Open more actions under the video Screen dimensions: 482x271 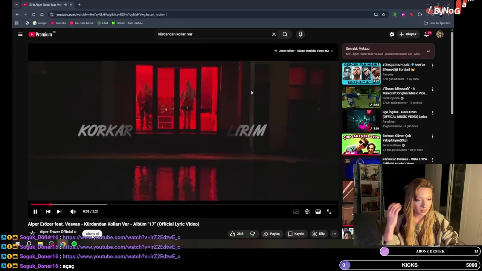click(334, 234)
